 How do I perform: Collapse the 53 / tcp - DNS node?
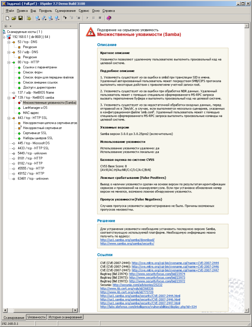(x=9, y=42)
